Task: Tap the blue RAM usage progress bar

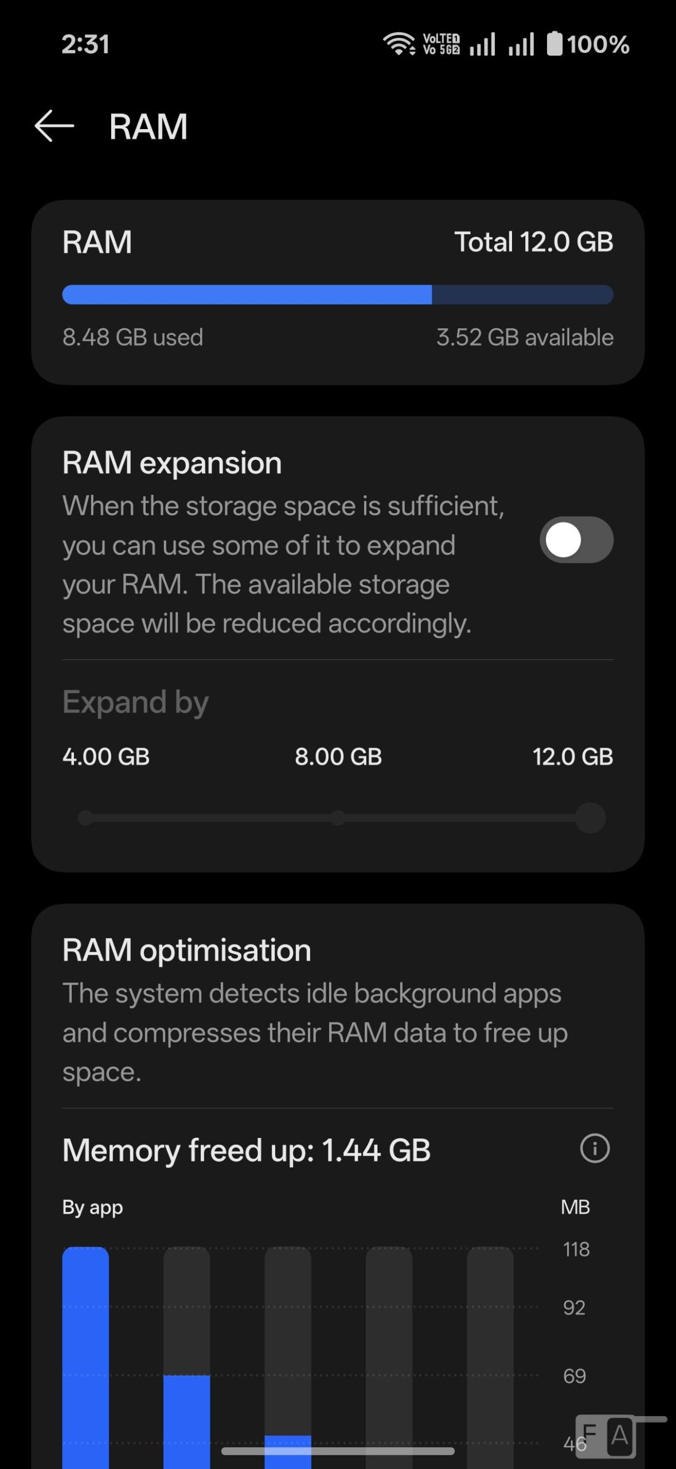Action: coord(247,295)
